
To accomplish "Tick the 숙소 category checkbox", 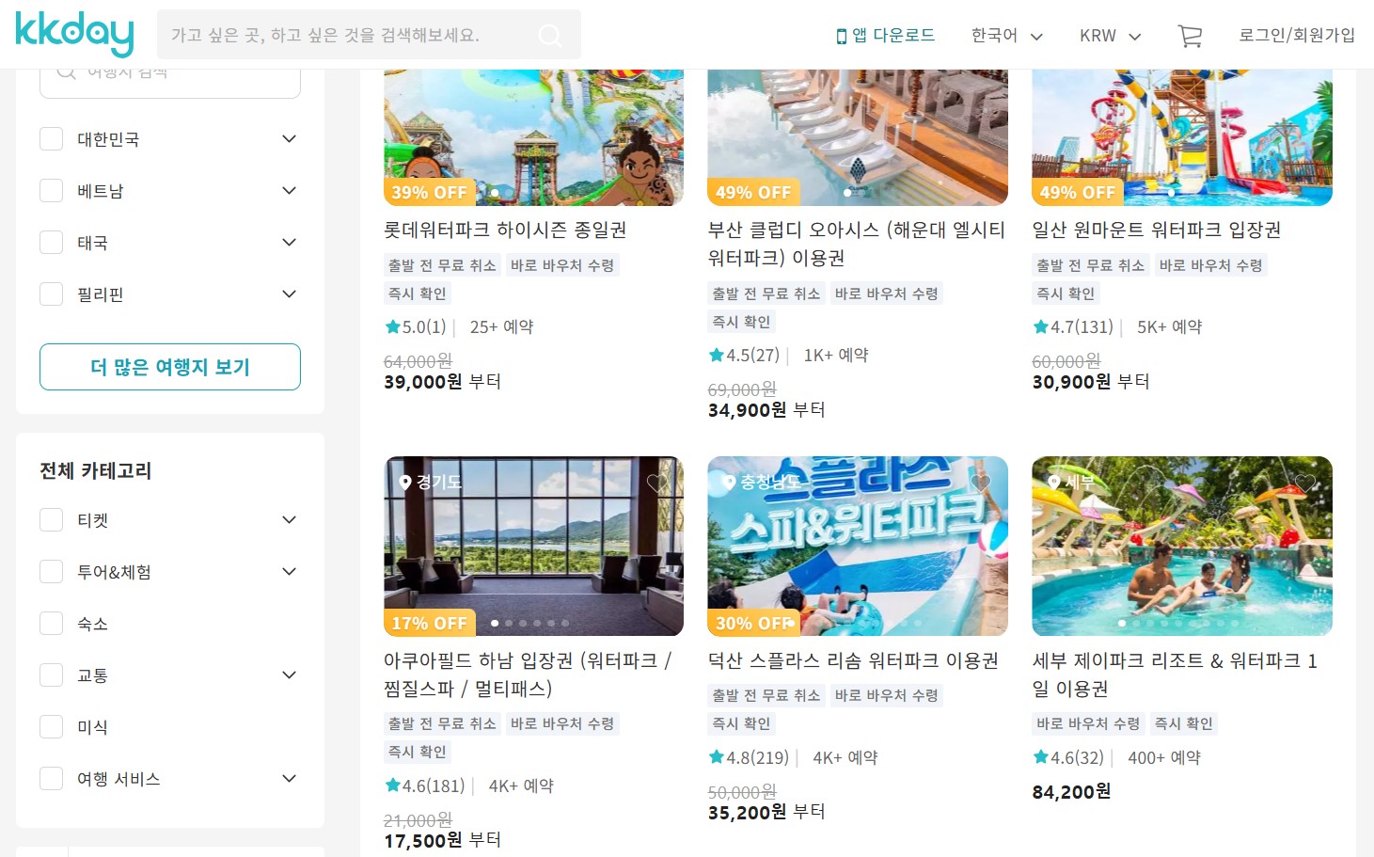I will coord(51,624).
